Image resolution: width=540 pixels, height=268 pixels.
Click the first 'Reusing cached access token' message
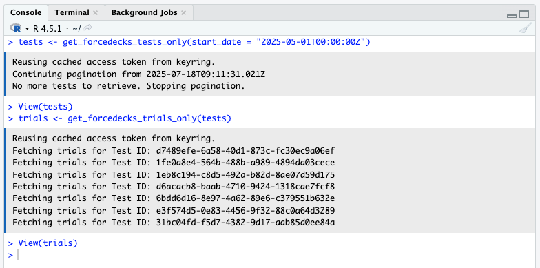point(114,62)
